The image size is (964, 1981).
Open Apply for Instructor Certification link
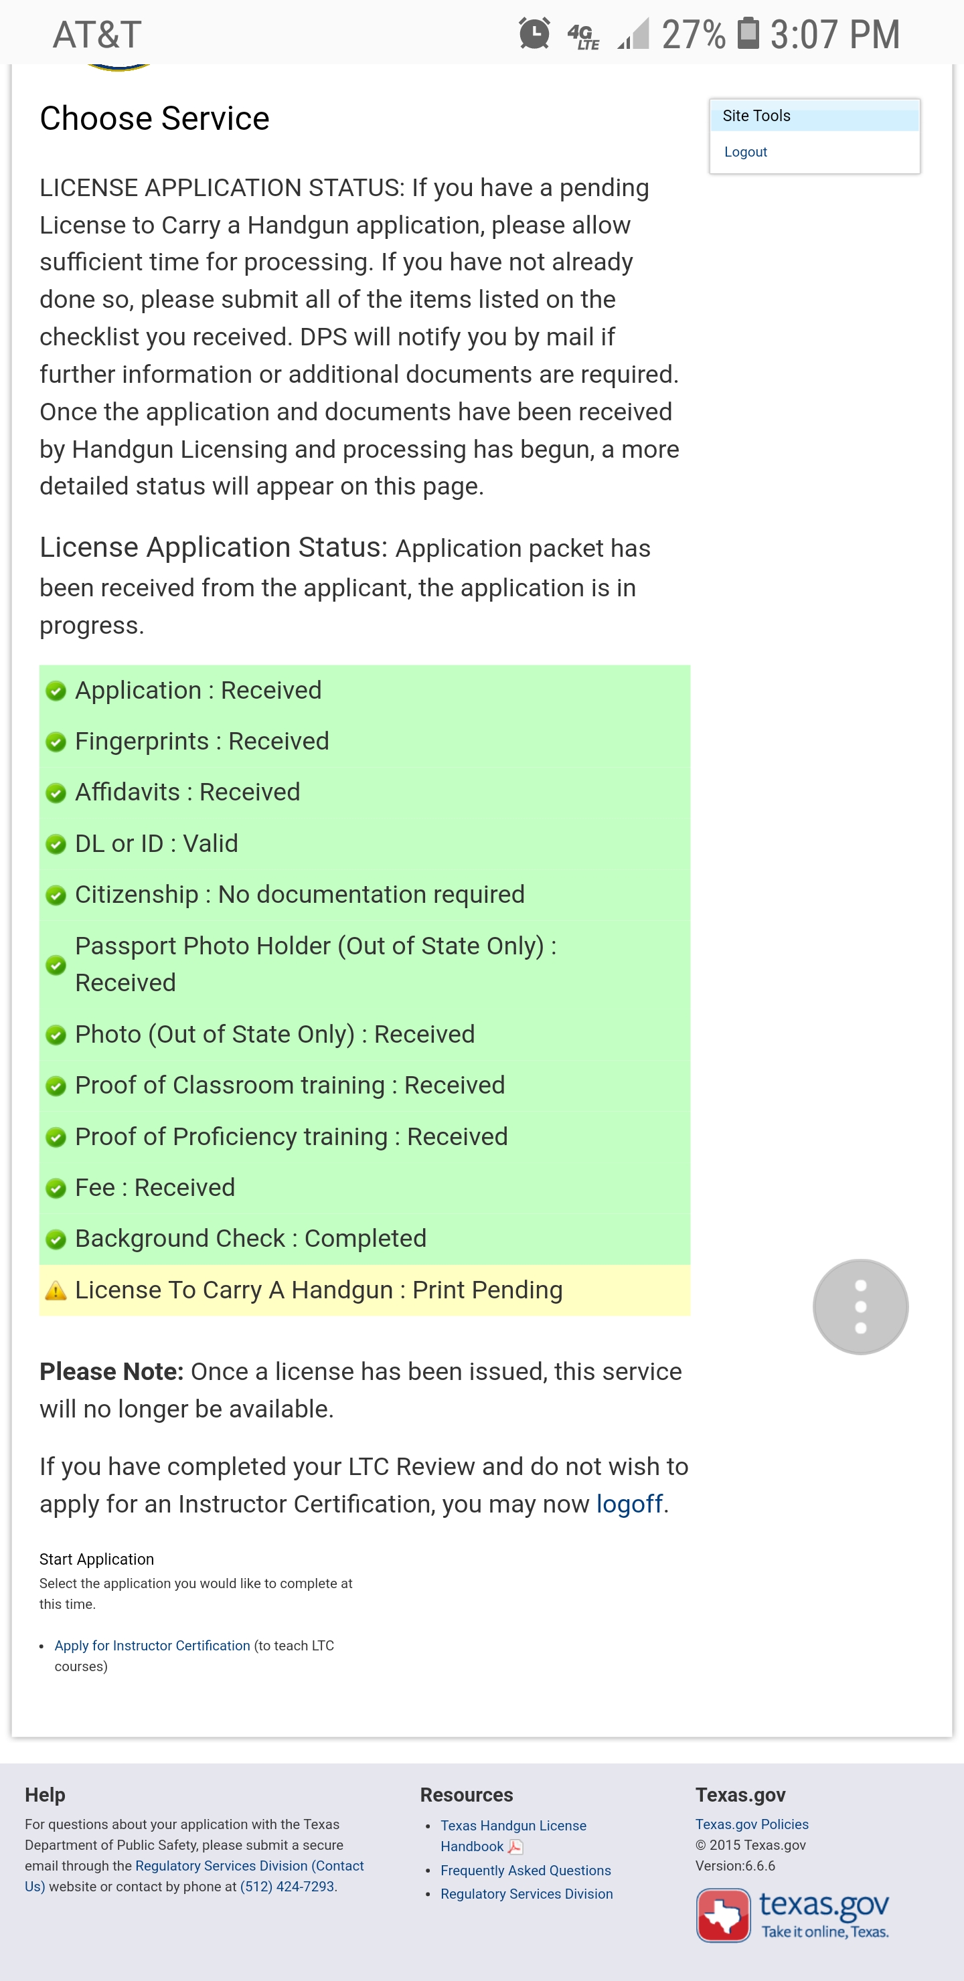tap(153, 1645)
